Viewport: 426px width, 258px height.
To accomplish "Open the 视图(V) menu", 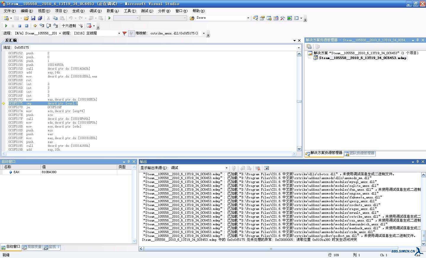I will point(44,11).
